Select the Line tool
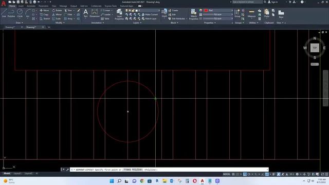The width and height of the screenshot is (329, 185). 4,13
